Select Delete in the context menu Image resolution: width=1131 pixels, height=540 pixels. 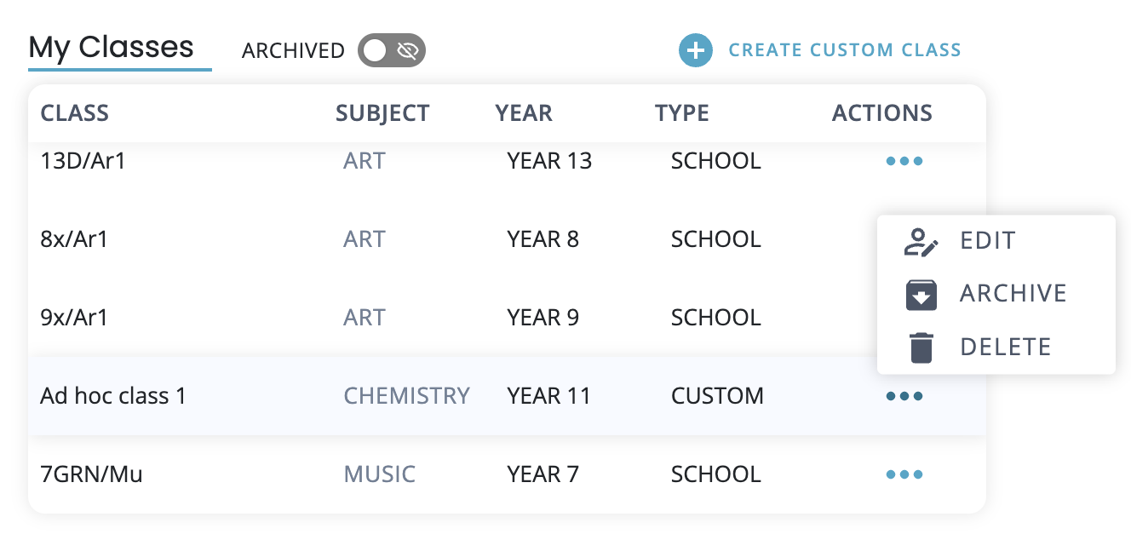[x=1005, y=348]
